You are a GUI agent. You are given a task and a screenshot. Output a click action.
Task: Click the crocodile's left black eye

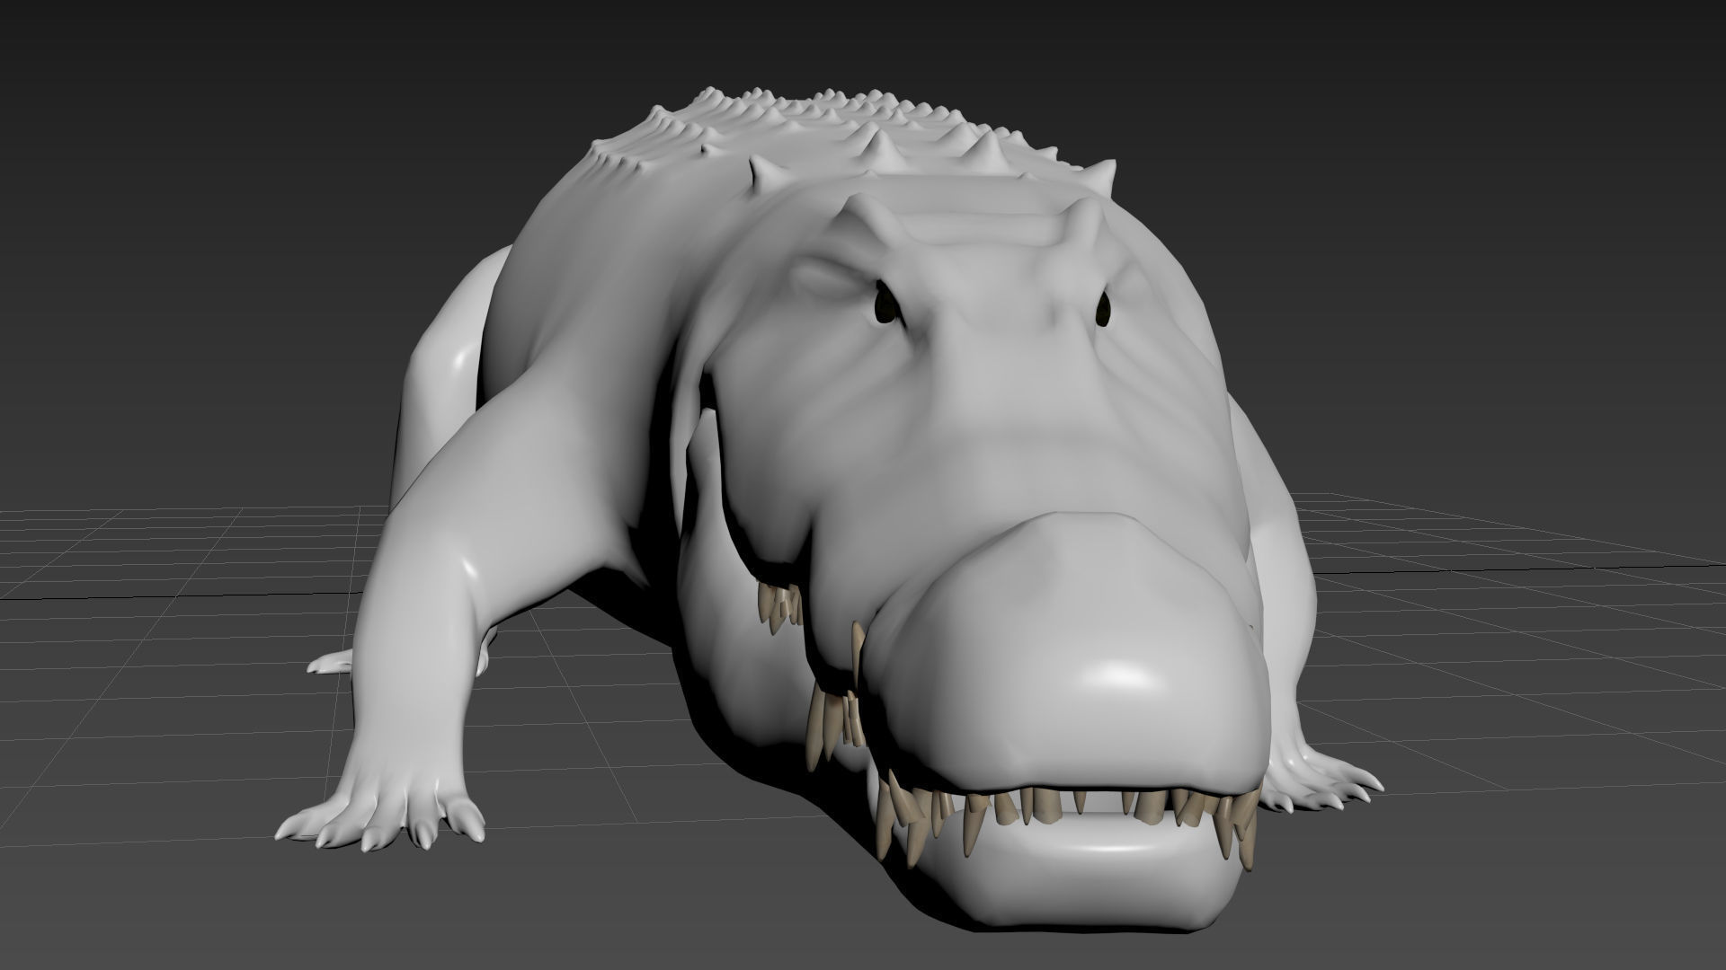pos(886,303)
